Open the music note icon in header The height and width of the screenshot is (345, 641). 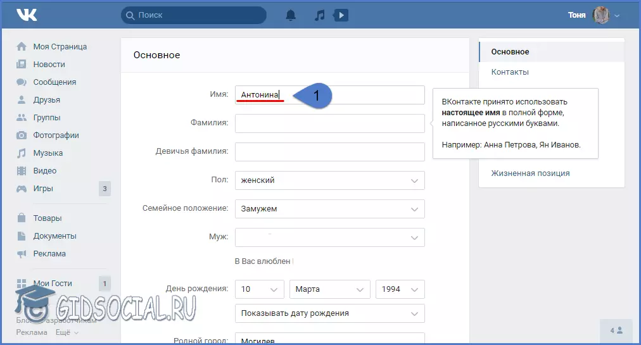[x=319, y=15]
